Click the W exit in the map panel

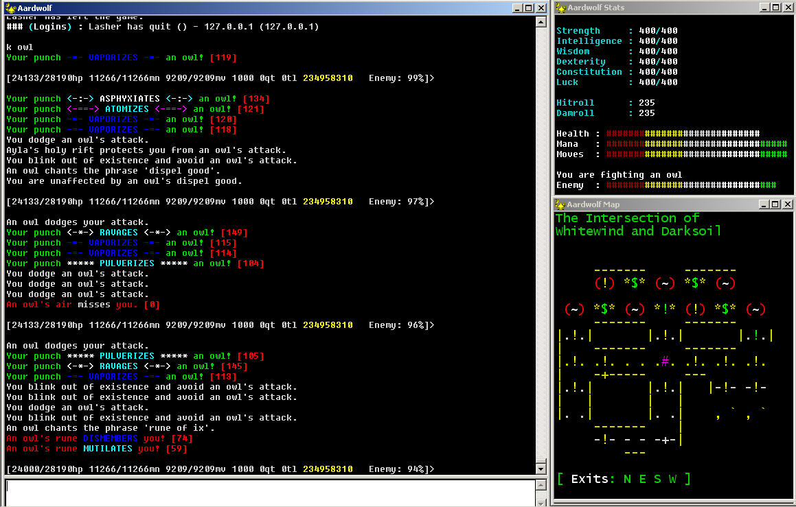coord(672,479)
